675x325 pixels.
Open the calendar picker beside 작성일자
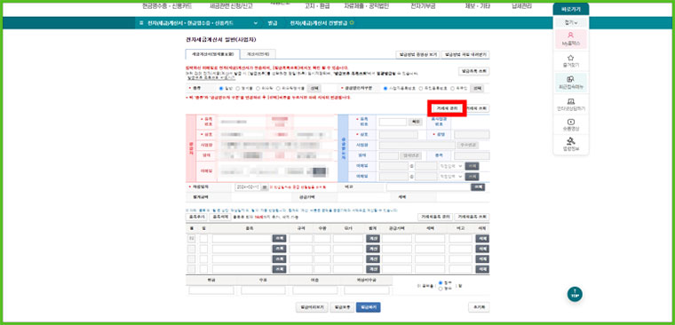point(265,187)
